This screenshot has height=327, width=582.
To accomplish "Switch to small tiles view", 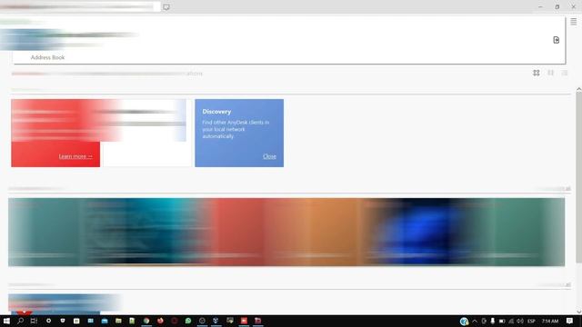I will pyautogui.click(x=550, y=73).
